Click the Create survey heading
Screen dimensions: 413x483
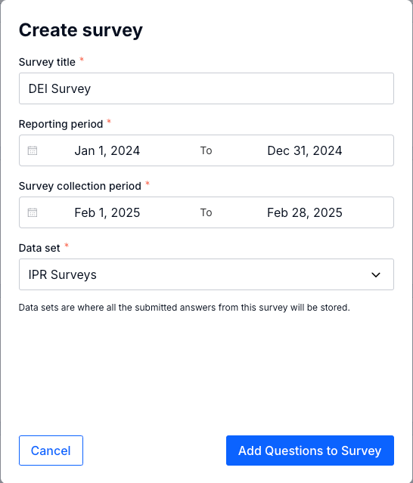81,30
